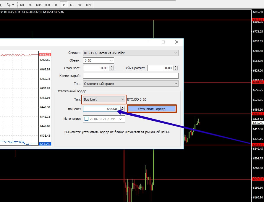
Task: Click the Установить ордер button
Action: pos(152,109)
